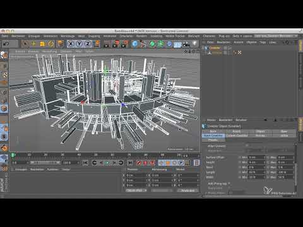Click the red Record keyframe button

tap(138, 163)
